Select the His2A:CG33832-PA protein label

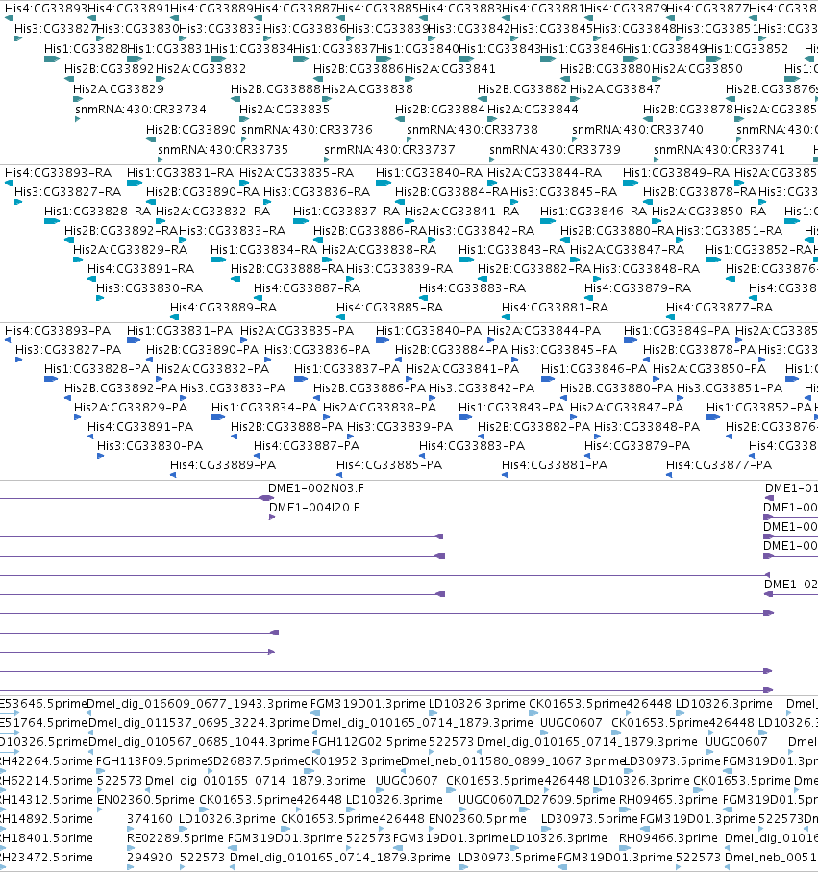(212, 369)
